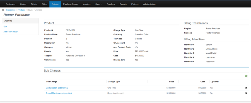Click the Model/Part # identifier value
The height and width of the screenshot is (103, 251).
(x=211, y=53)
